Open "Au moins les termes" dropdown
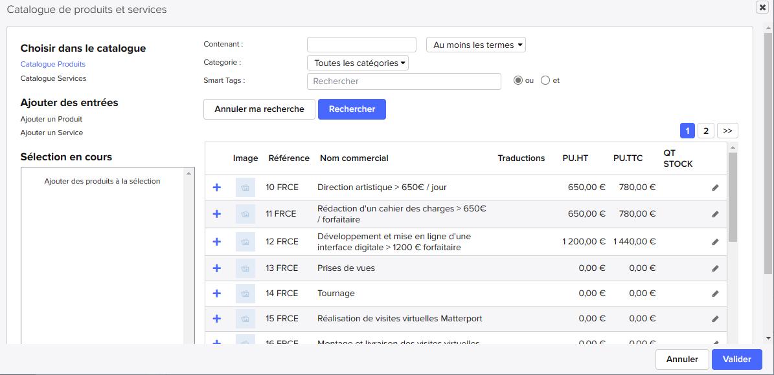This screenshot has height=375, width=774. tap(475, 45)
